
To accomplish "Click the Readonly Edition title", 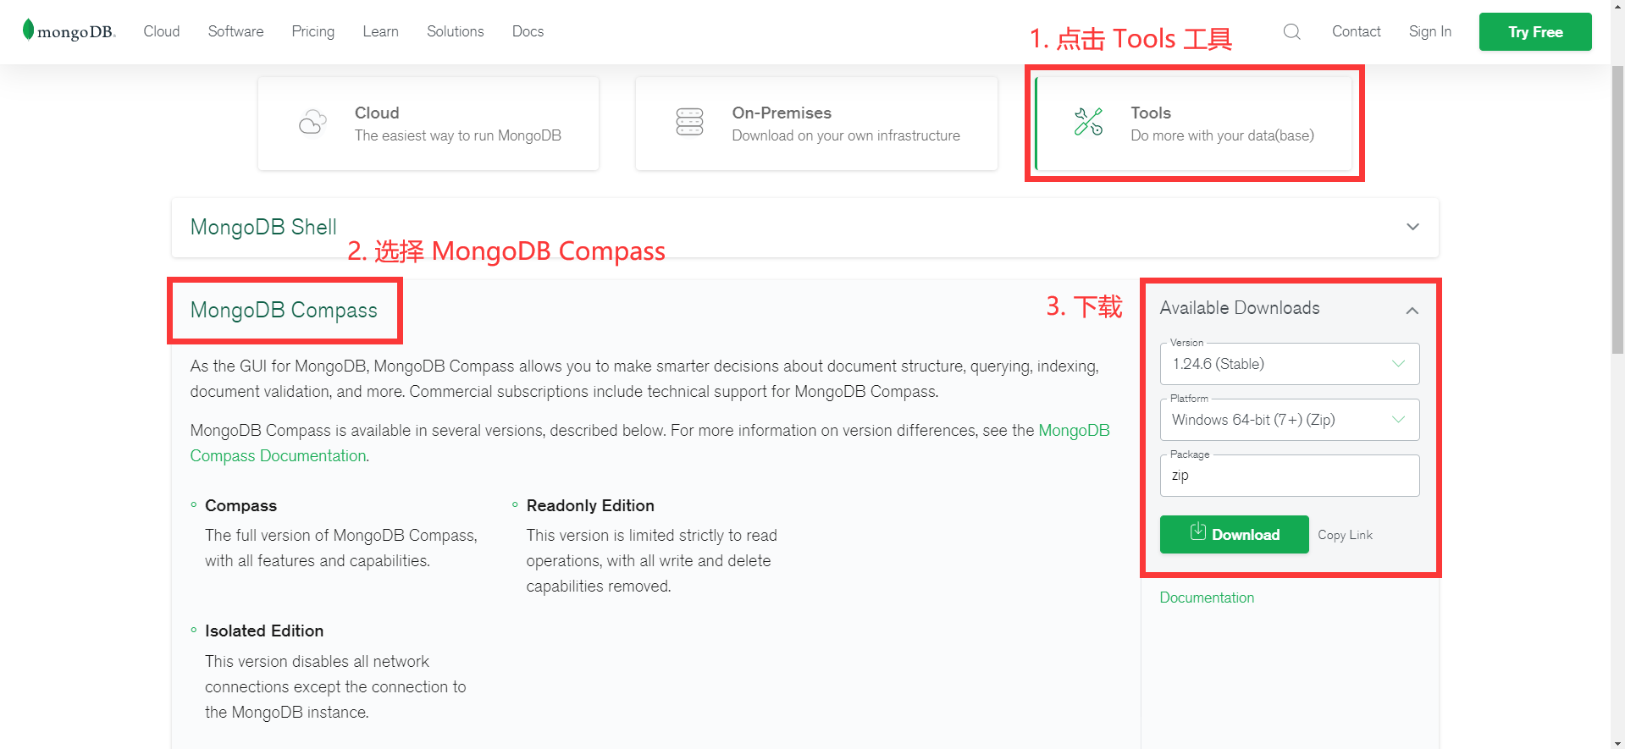I will [x=590, y=505].
